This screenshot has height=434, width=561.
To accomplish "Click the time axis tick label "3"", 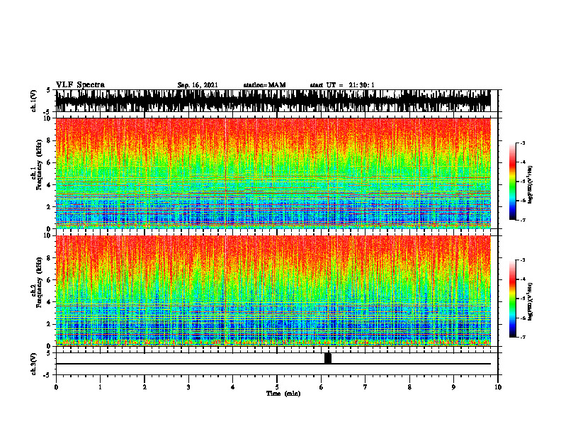I will coord(188,387).
